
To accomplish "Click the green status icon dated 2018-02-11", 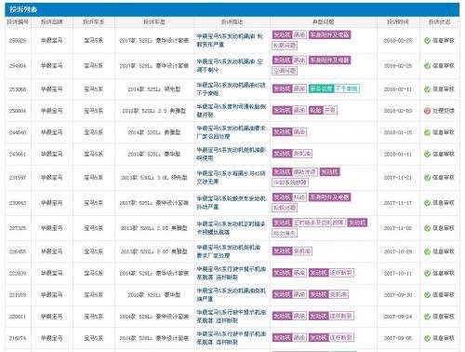I will click(x=427, y=89).
